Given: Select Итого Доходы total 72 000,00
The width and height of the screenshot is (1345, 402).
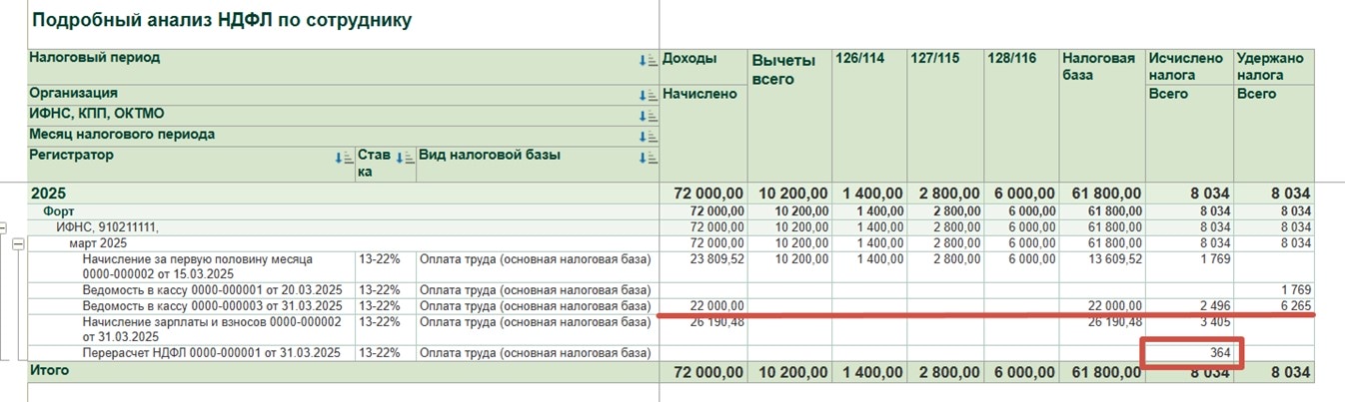Looking at the screenshot, I should tap(707, 371).
